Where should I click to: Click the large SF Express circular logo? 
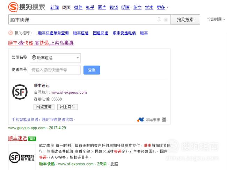click(20, 92)
